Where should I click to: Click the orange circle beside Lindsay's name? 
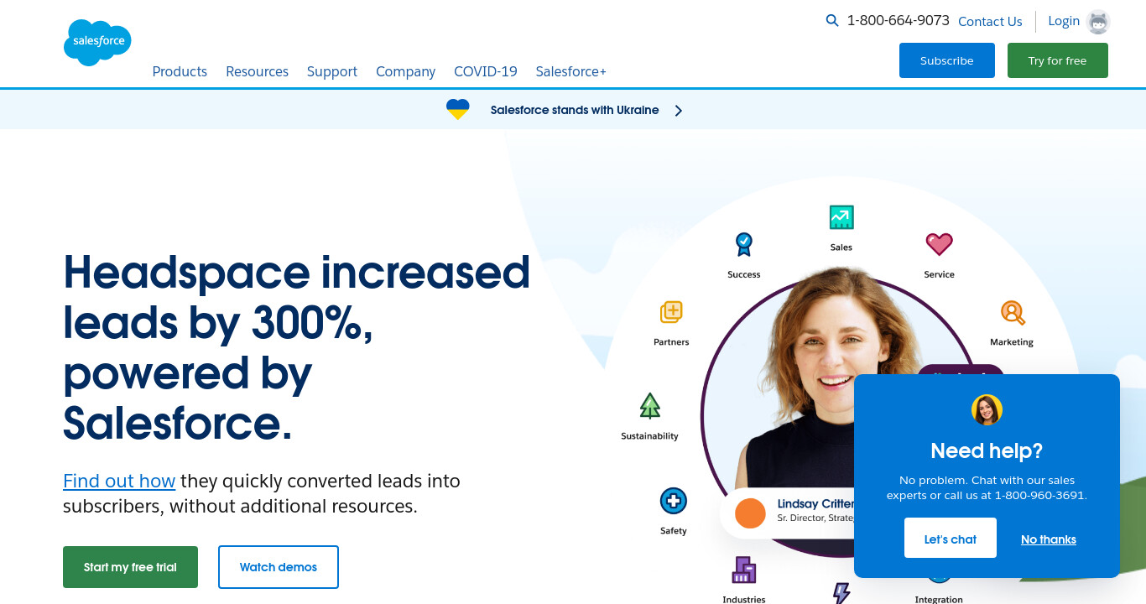[750, 513]
